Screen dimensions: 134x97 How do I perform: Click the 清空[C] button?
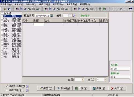coord(46,88)
